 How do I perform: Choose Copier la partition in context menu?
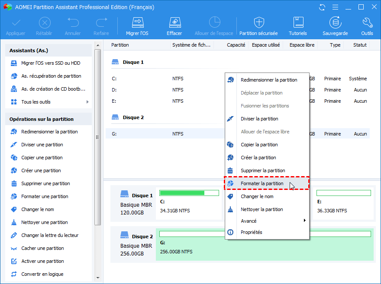click(267, 145)
